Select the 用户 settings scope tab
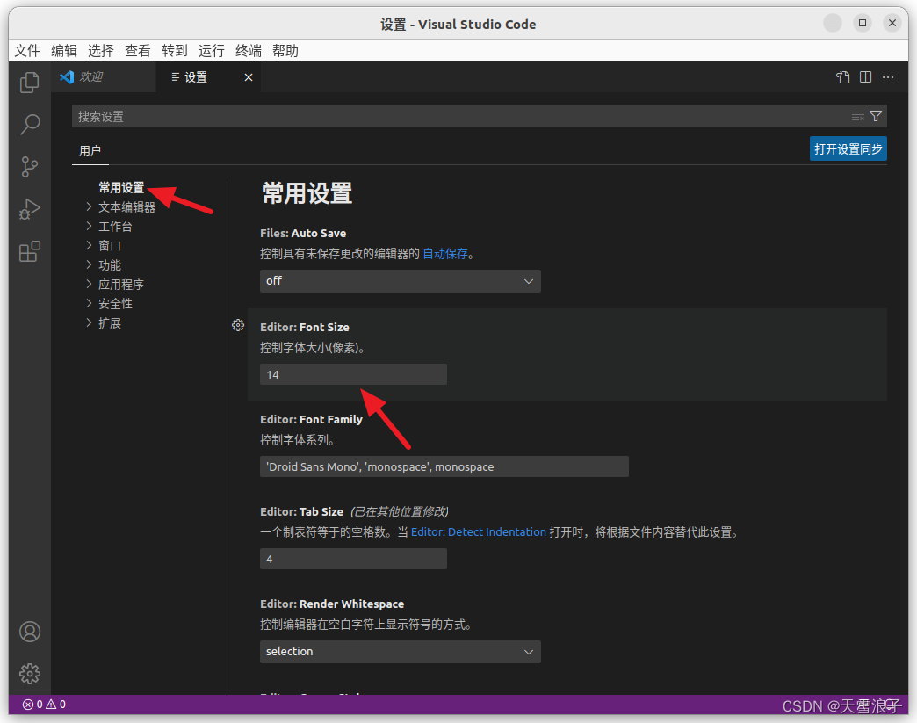 tap(90, 151)
